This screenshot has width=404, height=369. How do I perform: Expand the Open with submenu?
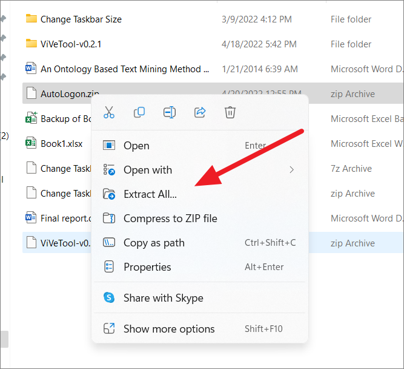[200, 170]
